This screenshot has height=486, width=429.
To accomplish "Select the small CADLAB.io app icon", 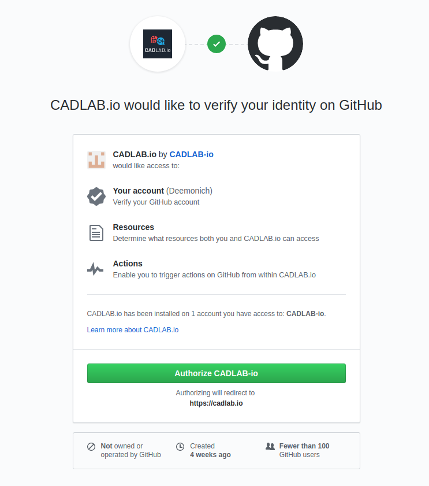I will point(96,159).
